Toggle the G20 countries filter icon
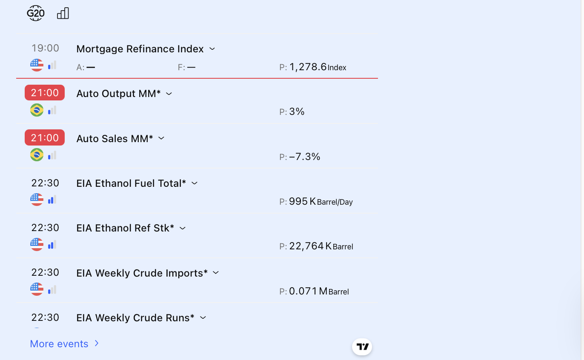Image resolution: width=584 pixels, height=360 pixels. coord(36,14)
